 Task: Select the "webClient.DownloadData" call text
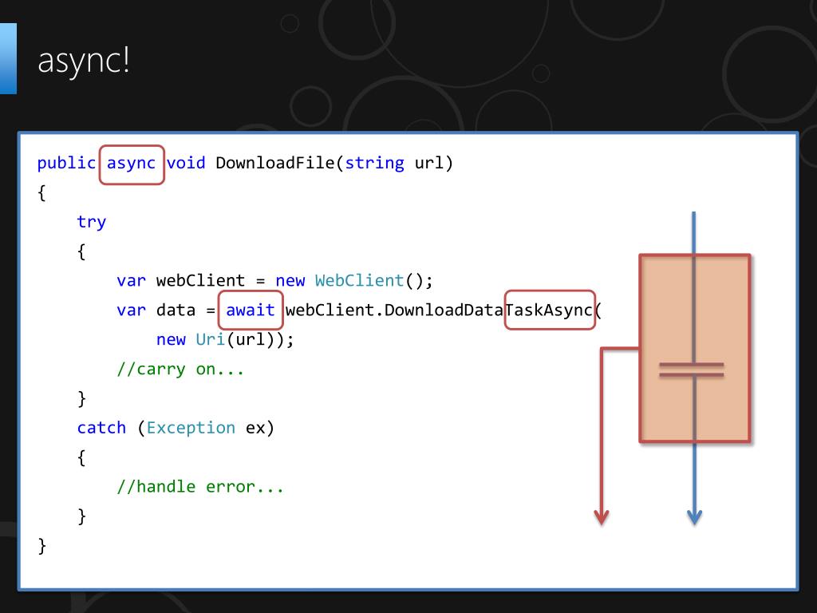point(394,310)
